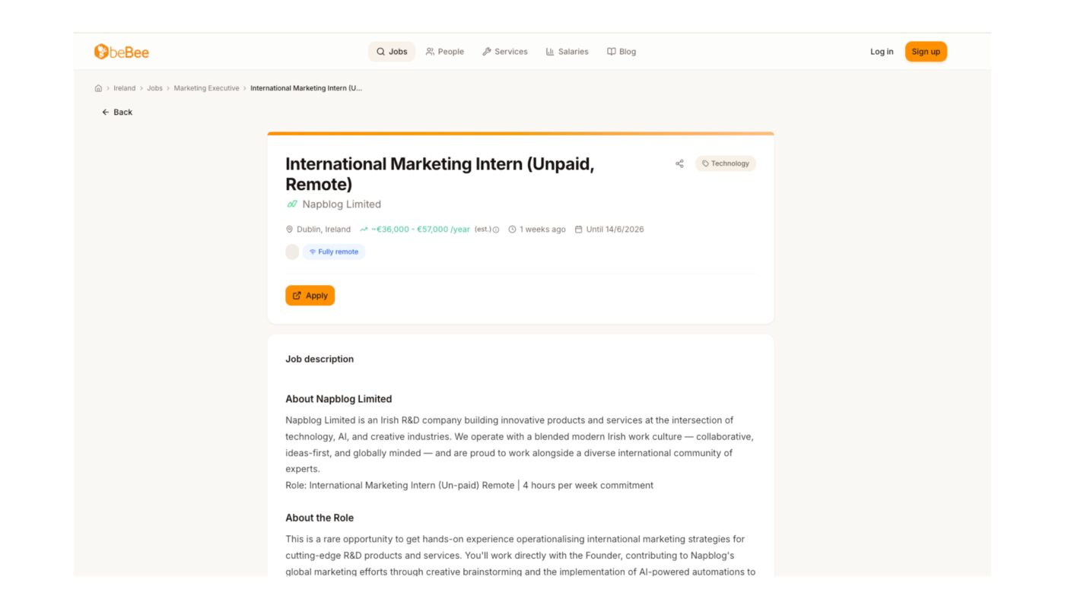Click the round avatar beside Fully remote
The height and width of the screenshot is (608, 1065).
click(x=292, y=252)
